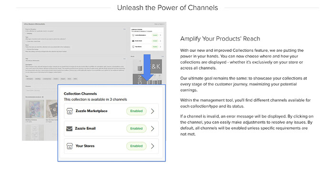The width and height of the screenshot is (329, 173).
Task: Click envelope icon in small Collection Channels panel
Action: (x=133, y=41)
